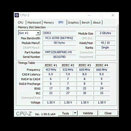Click the 533 MHz frequency cell
This screenshot has height=131, width=131.
click(68, 70)
